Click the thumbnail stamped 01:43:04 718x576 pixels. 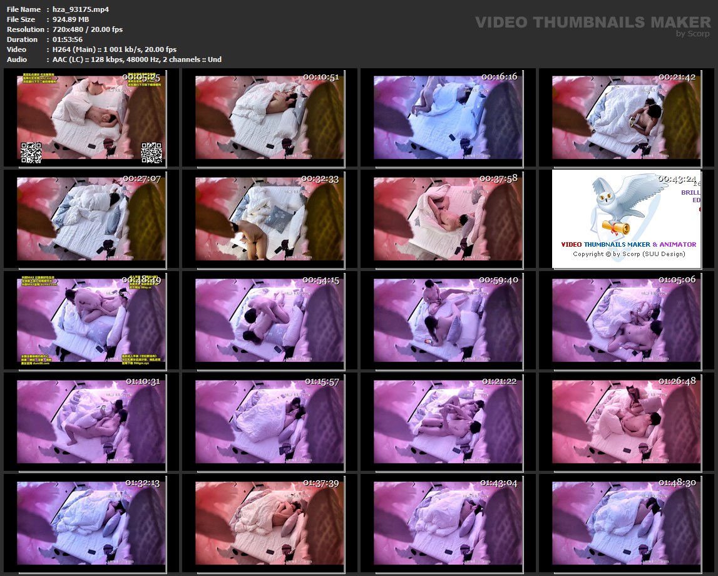pos(448,524)
